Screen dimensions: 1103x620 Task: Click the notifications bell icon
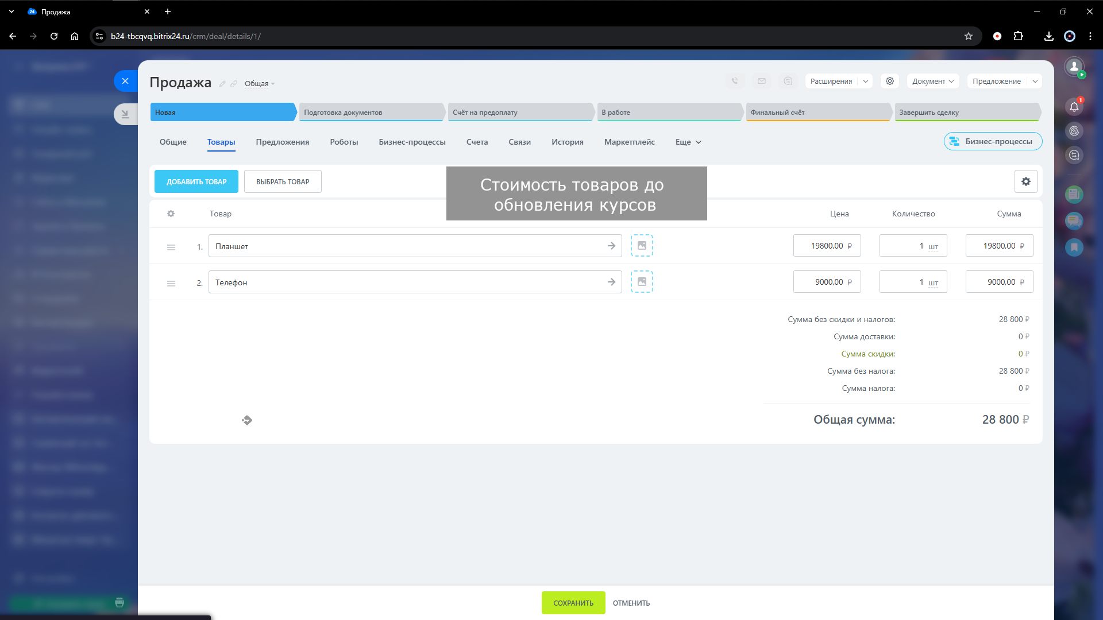click(x=1074, y=107)
